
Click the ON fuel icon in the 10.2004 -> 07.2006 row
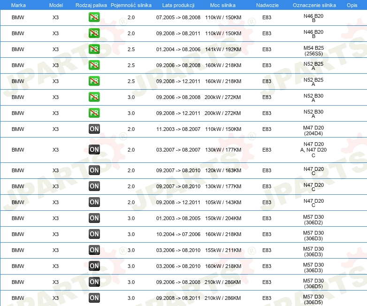[94, 234]
